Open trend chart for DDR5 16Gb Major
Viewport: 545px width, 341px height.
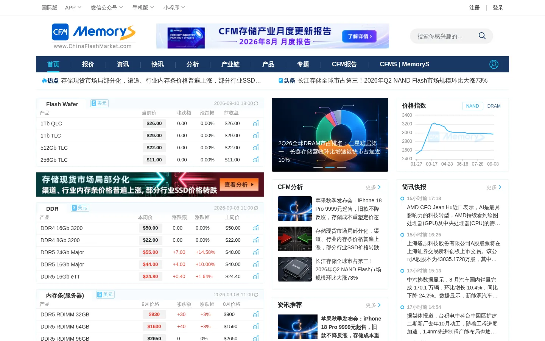(x=256, y=264)
